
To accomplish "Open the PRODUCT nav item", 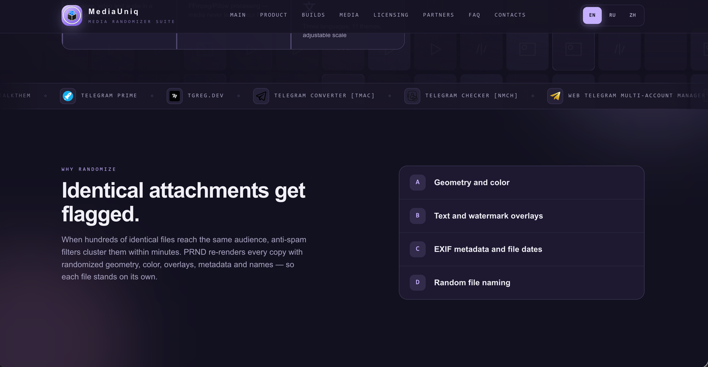I will [x=274, y=15].
